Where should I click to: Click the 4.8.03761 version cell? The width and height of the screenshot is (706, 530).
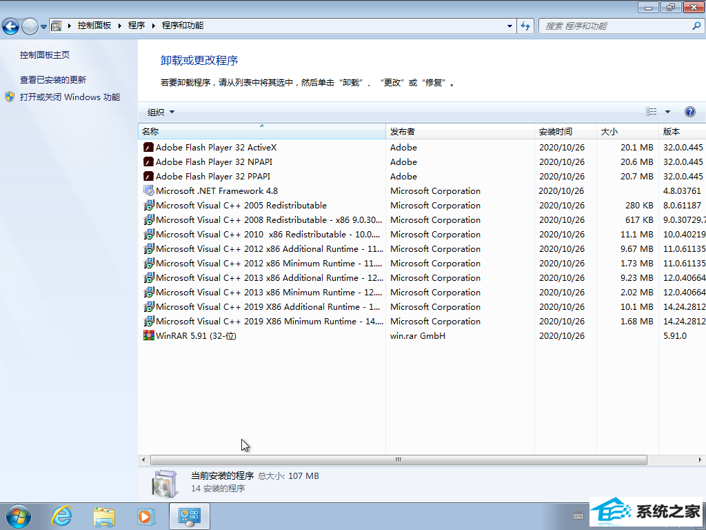click(682, 190)
